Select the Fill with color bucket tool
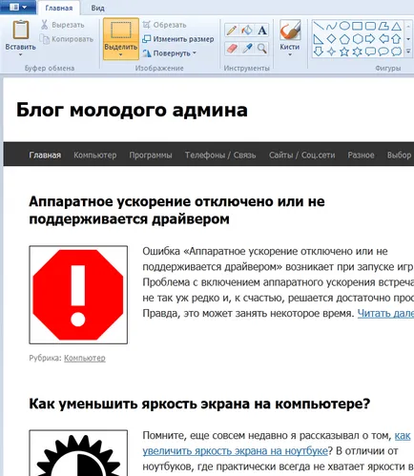Screen dimensions: 414x476 point(247,31)
